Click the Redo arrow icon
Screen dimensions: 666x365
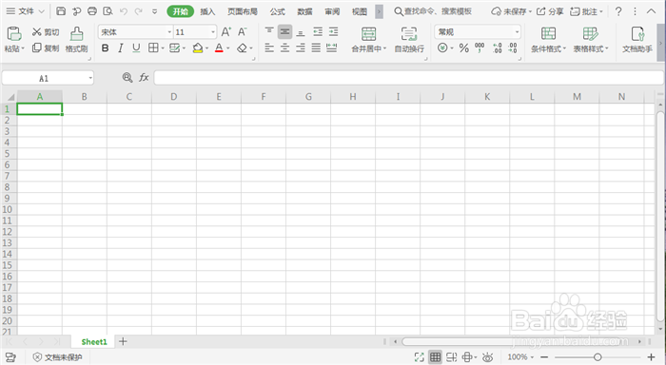click(139, 11)
